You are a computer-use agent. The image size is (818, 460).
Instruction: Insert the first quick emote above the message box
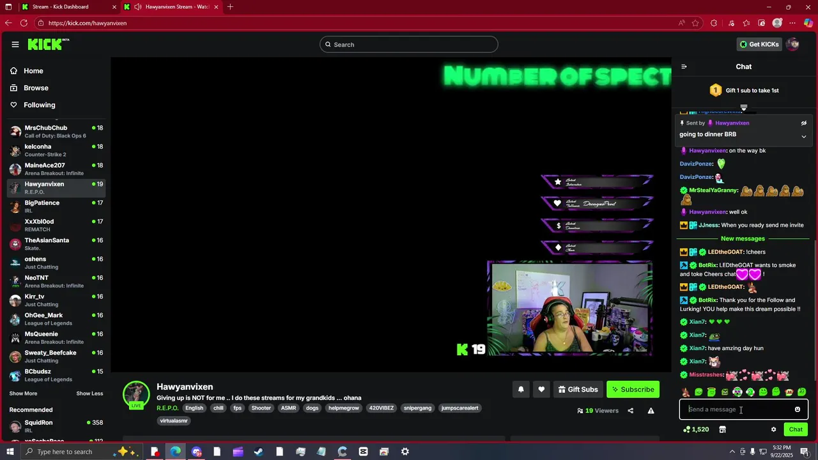click(686, 392)
